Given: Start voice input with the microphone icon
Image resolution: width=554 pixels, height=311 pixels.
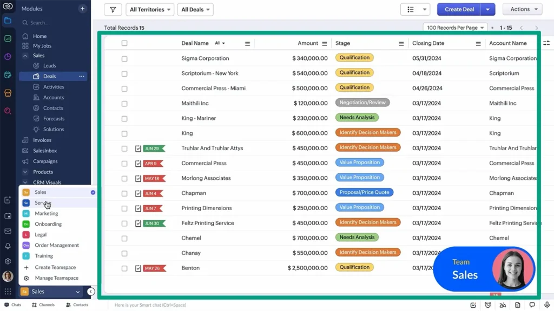Looking at the screenshot, I should 547,305.
